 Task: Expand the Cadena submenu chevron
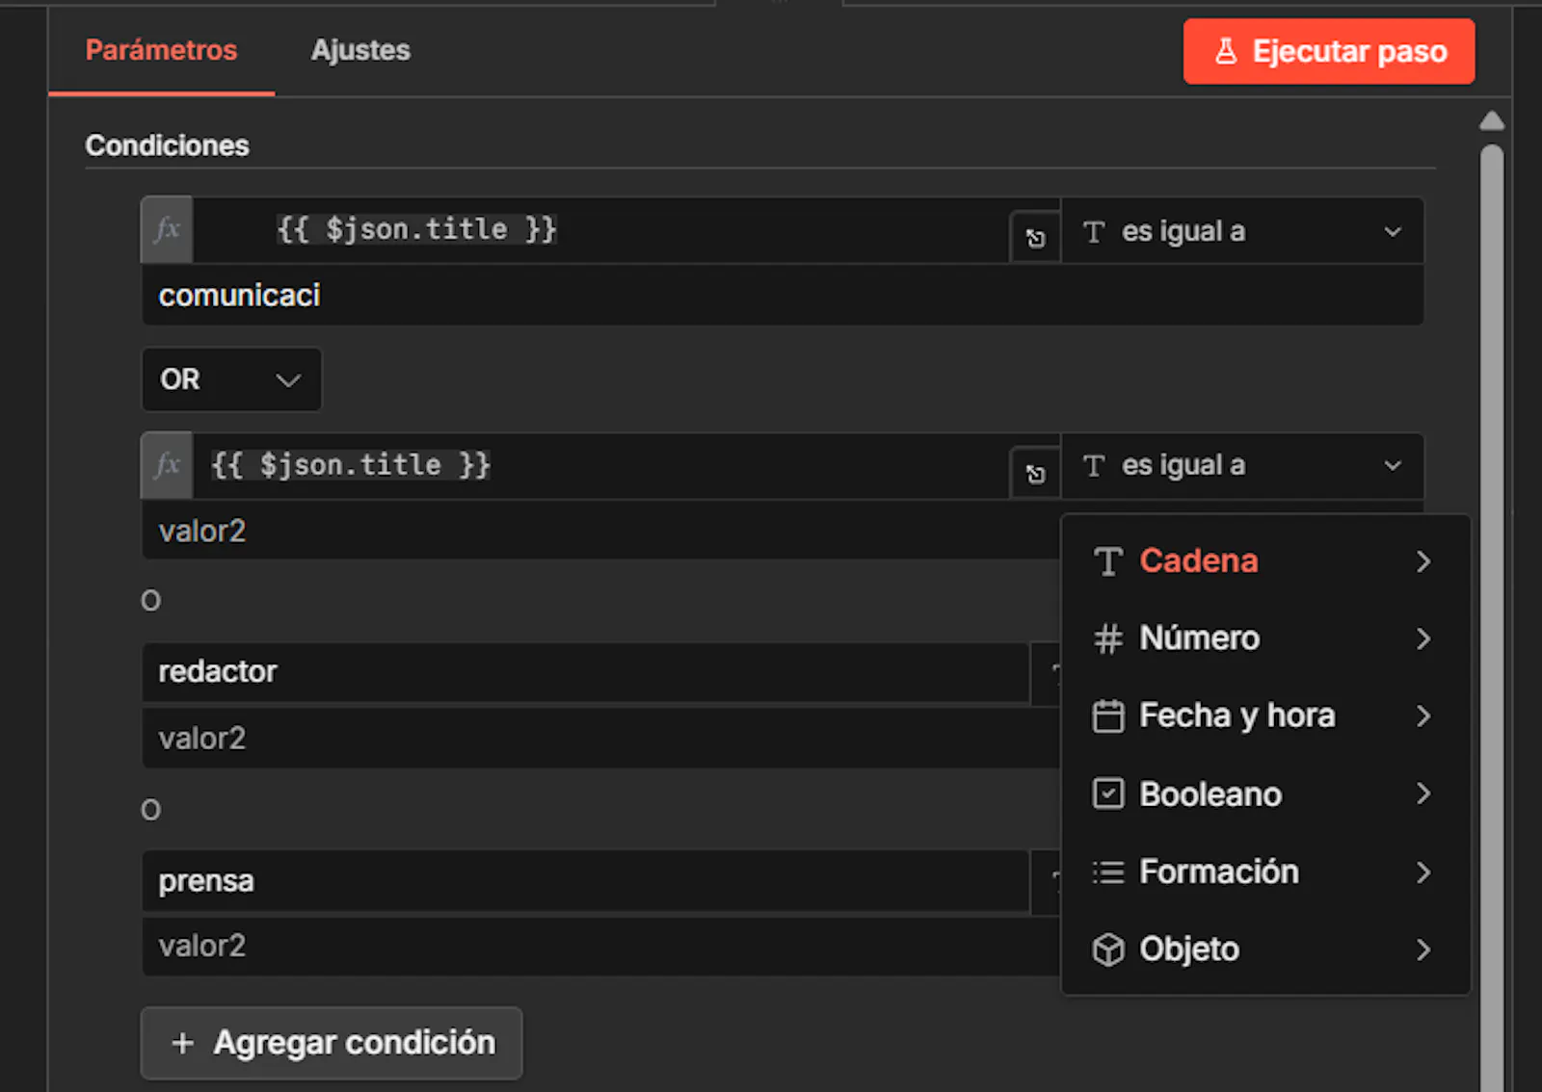tap(1423, 560)
